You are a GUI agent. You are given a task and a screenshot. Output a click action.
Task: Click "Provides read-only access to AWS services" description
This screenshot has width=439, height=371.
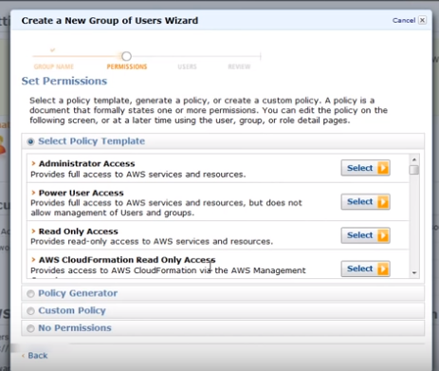tap(152, 242)
